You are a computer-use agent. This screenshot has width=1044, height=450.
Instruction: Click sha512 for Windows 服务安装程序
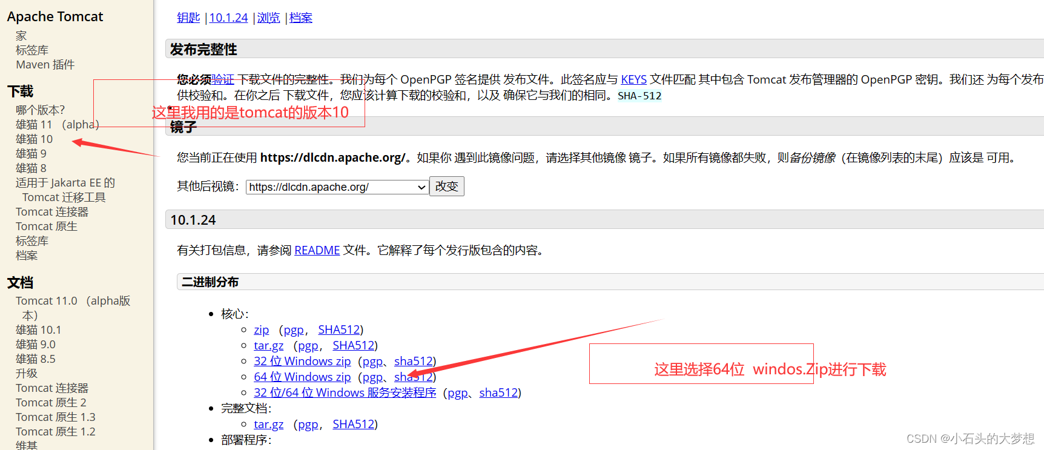pos(499,393)
